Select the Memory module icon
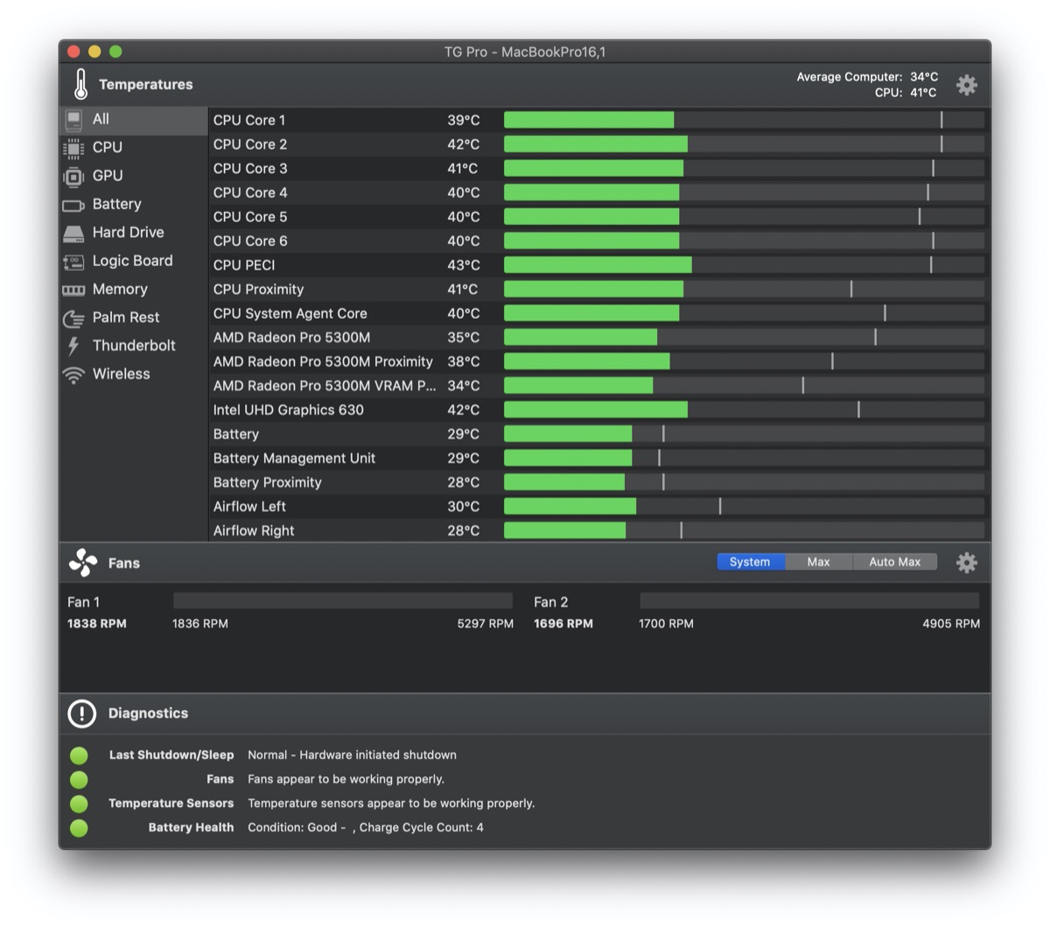1050x927 pixels. tap(73, 290)
